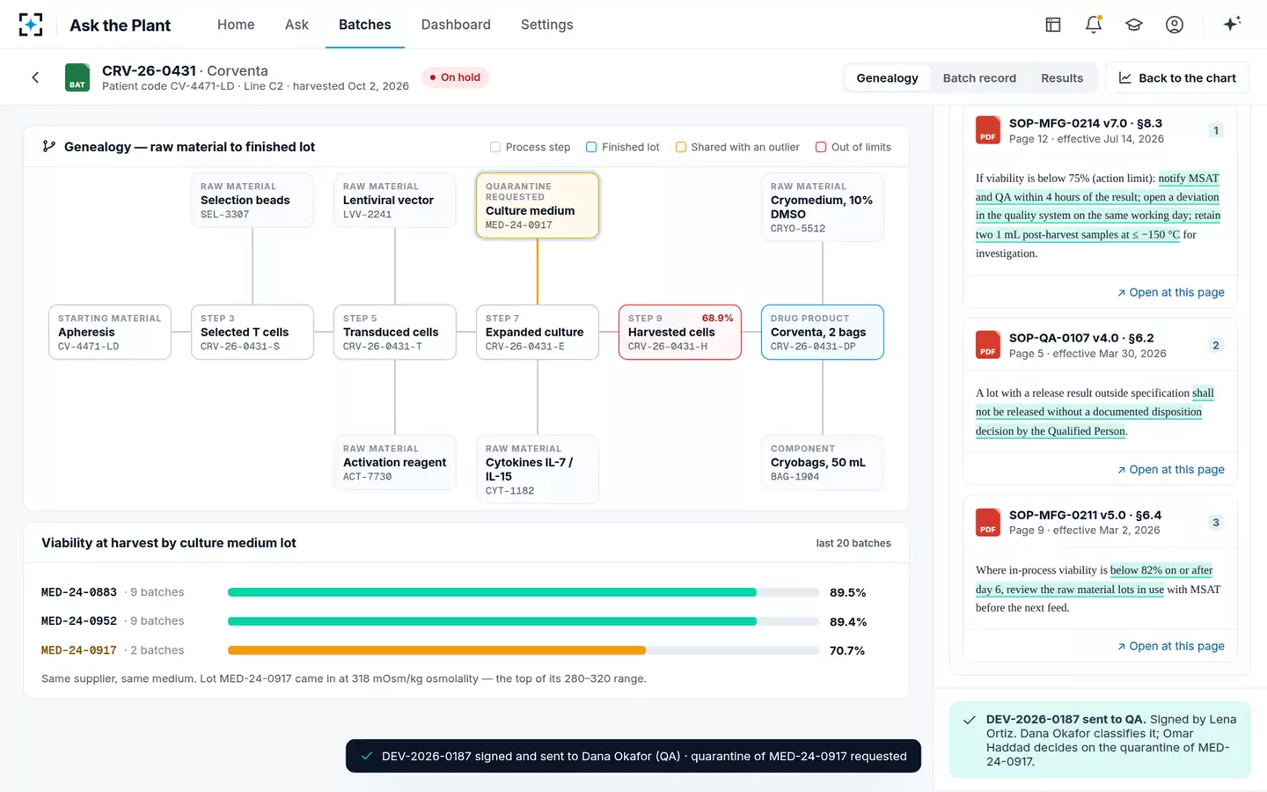Click citation number 3 badge
The height and width of the screenshot is (792, 1267).
(1216, 523)
